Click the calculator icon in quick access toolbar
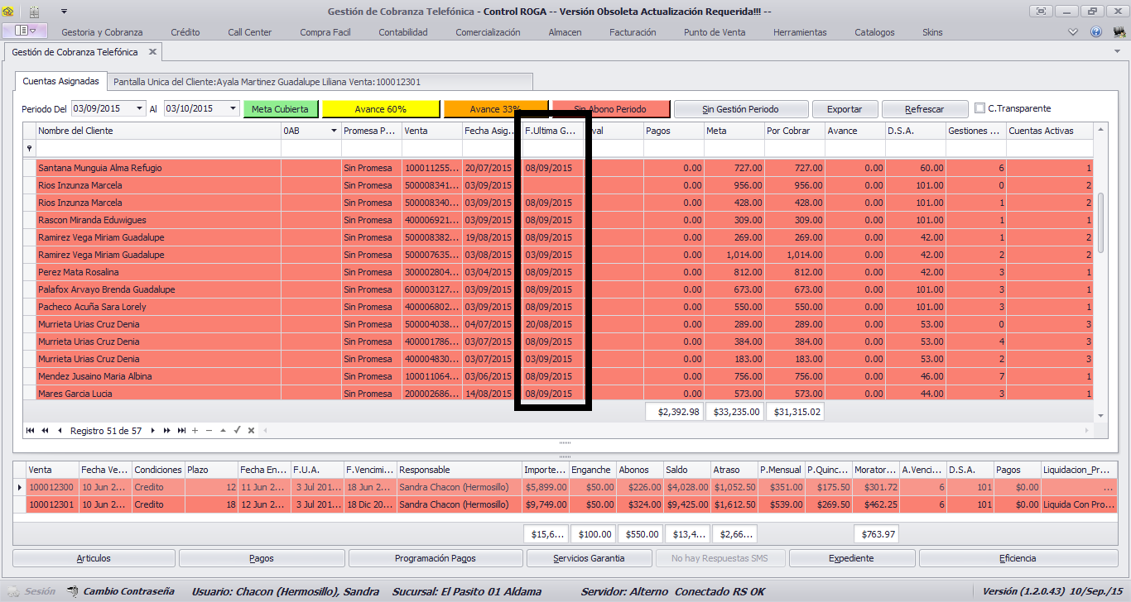This screenshot has width=1131, height=602. coord(34,12)
